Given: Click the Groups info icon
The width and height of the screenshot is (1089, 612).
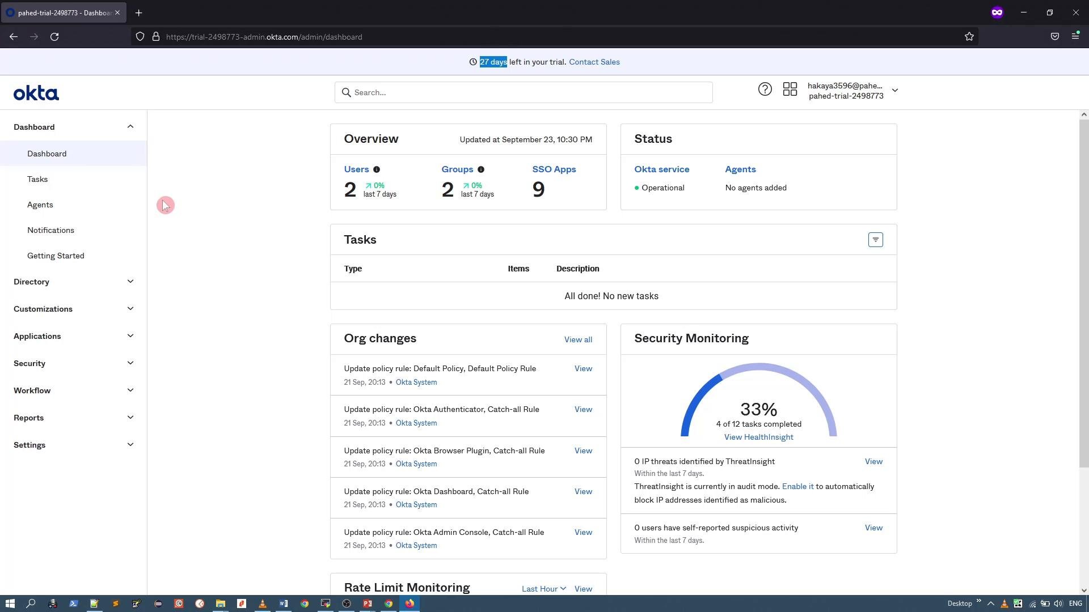Looking at the screenshot, I should pos(481,169).
